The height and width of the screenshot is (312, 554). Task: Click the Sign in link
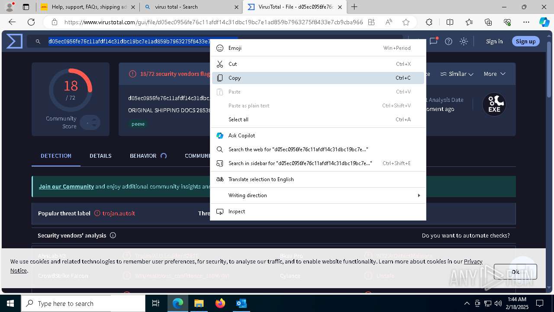click(494, 41)
